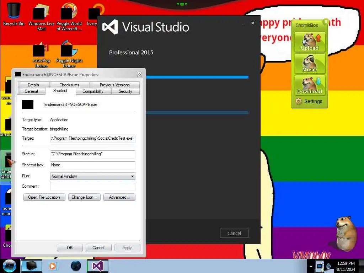
Task: Click the Visual Studio logo in installer
Action: point(110,27)
